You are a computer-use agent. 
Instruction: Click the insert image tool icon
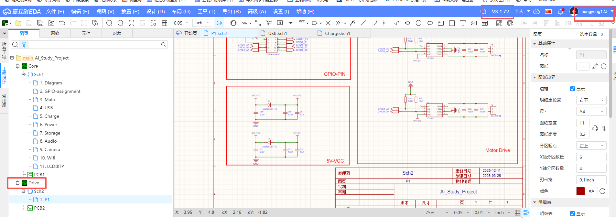point(474,23)
